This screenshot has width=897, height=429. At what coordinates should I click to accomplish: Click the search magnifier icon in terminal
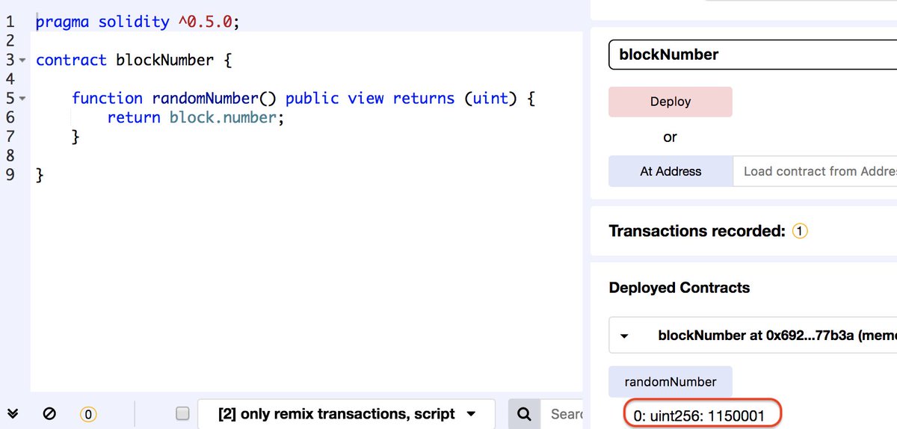tap(525, 413)
